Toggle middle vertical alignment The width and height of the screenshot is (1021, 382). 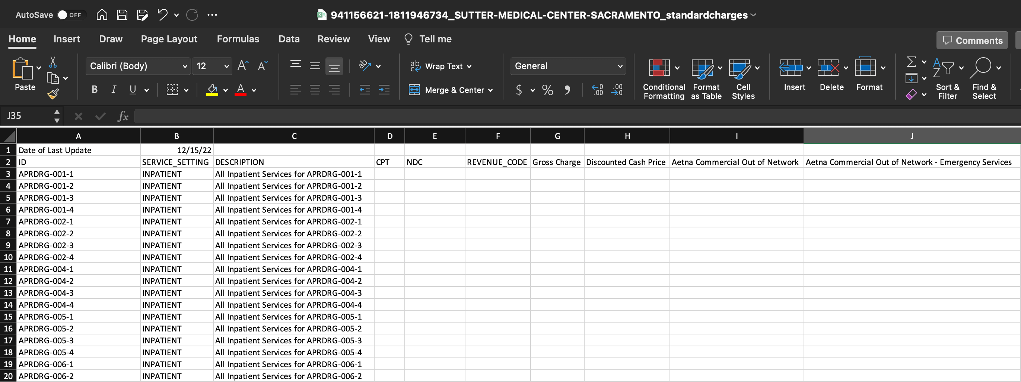(315, 66)
